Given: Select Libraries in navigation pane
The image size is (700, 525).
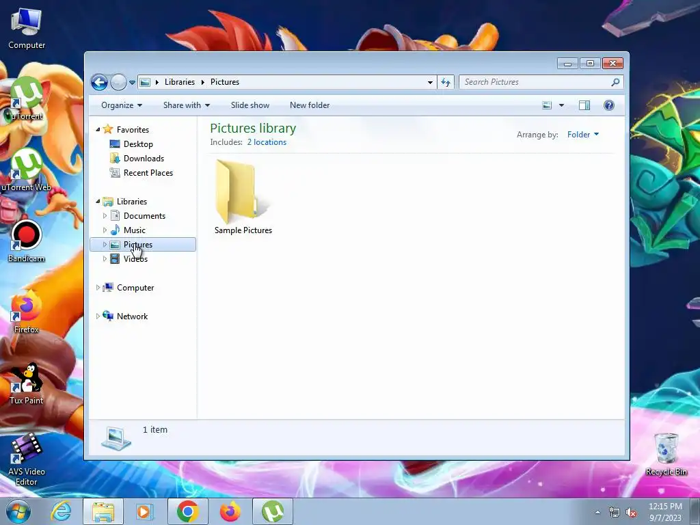Looking at the screenshot, I should pos(132,202).
